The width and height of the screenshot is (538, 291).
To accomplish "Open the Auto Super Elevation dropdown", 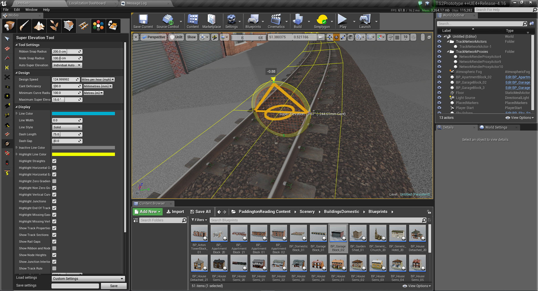I will (x=67, y=65).
